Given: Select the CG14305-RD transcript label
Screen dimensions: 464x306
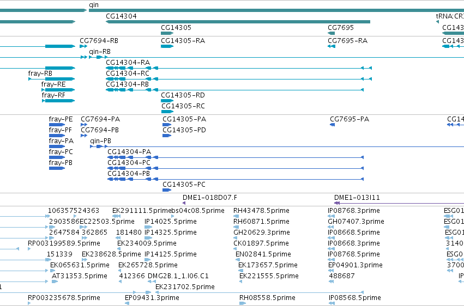Looking at the screenshot, I should [x=183, y=95].
